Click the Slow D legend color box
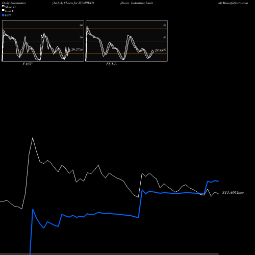255x255 pixels. click(x=3, y=6)
